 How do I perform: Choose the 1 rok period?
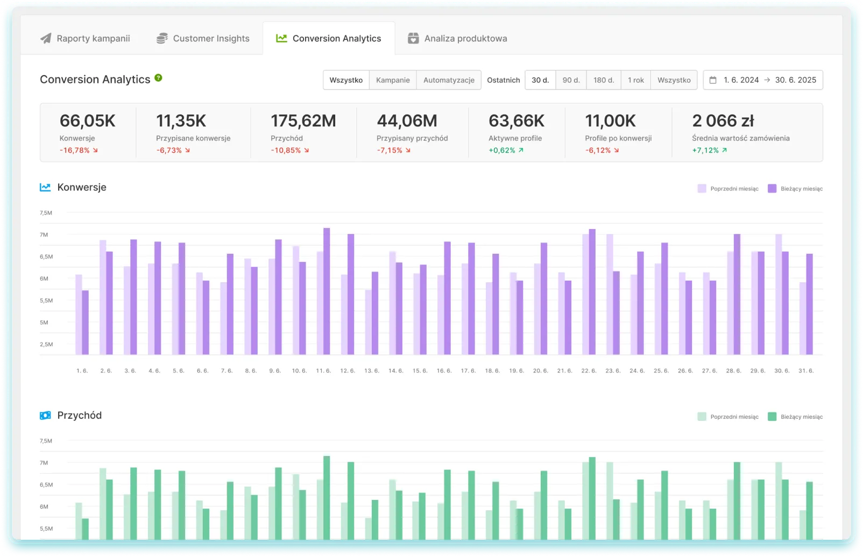(x=635, y=80)
